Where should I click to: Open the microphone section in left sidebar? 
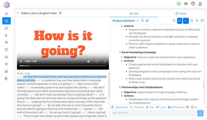(x=6, y=35)
